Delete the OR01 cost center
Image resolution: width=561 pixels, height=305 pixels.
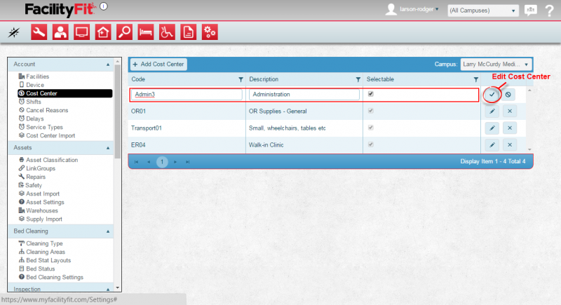510,111
